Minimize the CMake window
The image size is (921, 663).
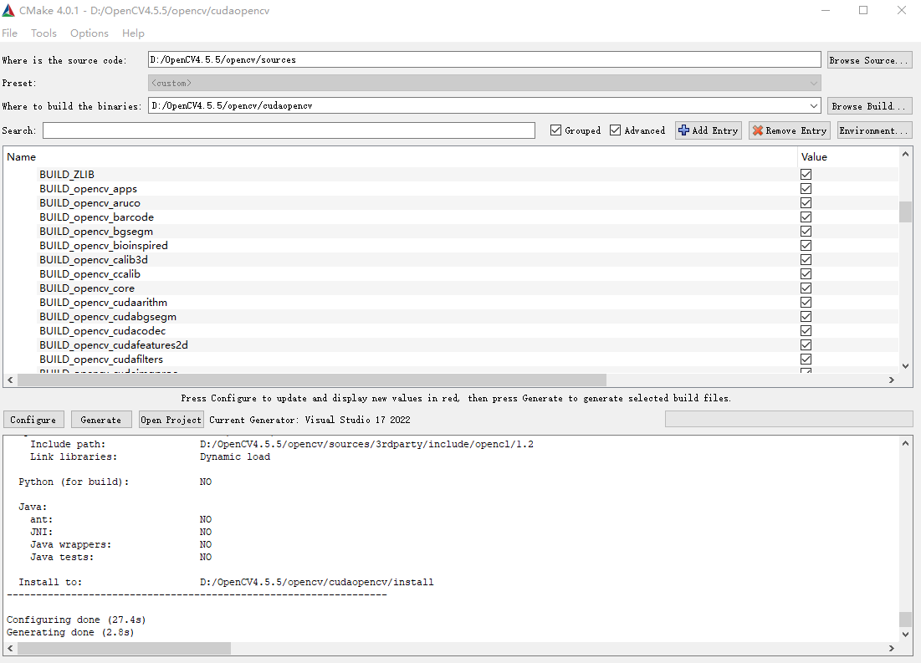[x=826, y=11]
